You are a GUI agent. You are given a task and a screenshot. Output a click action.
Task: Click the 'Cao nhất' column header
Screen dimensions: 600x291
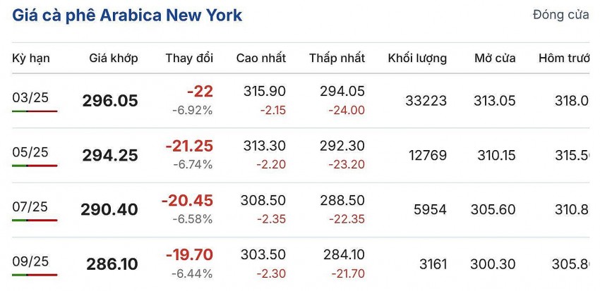[x=261, y=58]
